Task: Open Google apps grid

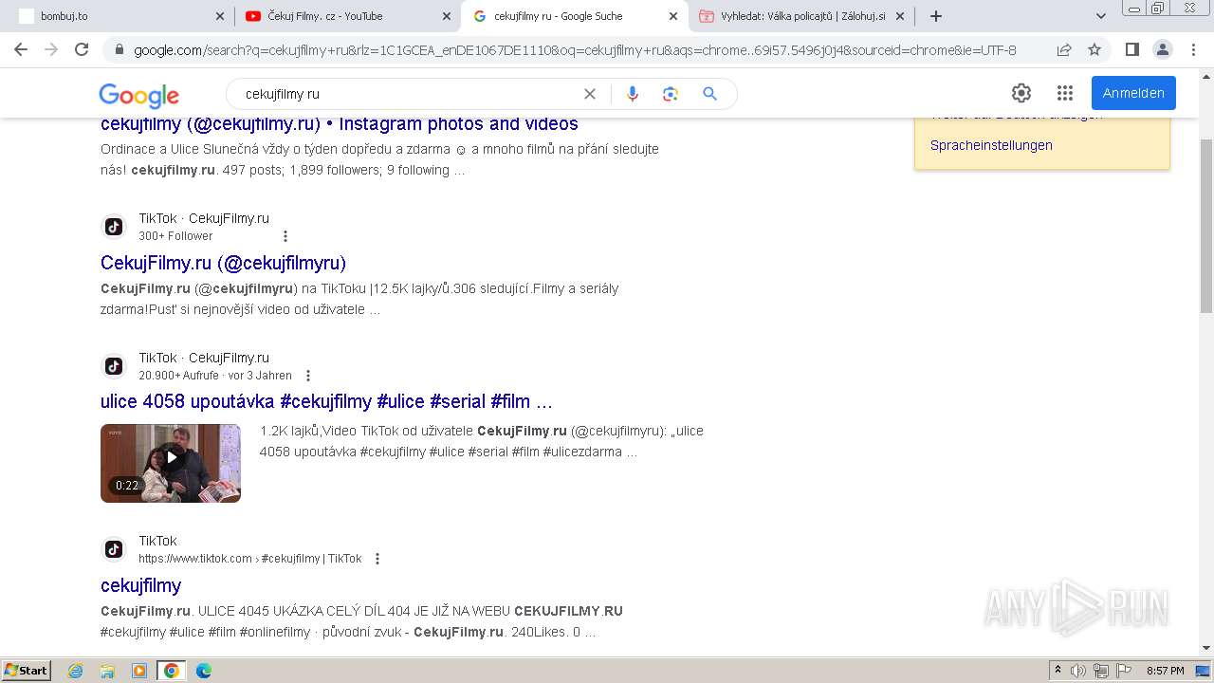Action: tap(1065, 93)
